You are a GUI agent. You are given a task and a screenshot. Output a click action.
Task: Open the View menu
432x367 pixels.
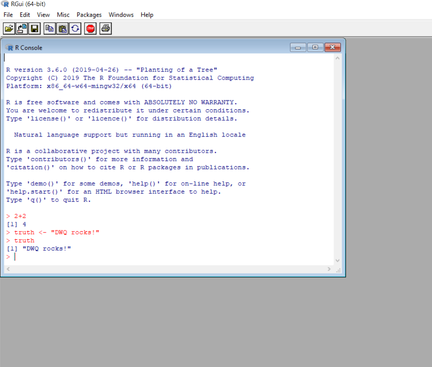click(x=43, y=15)
